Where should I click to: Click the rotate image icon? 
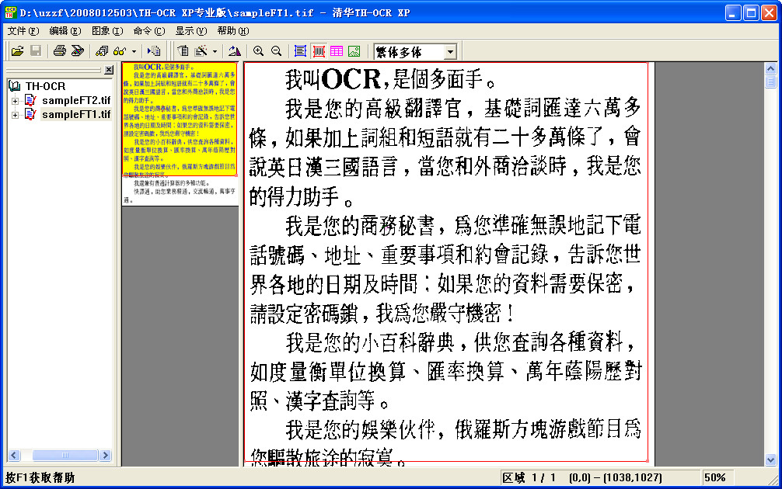click(235, 50)
